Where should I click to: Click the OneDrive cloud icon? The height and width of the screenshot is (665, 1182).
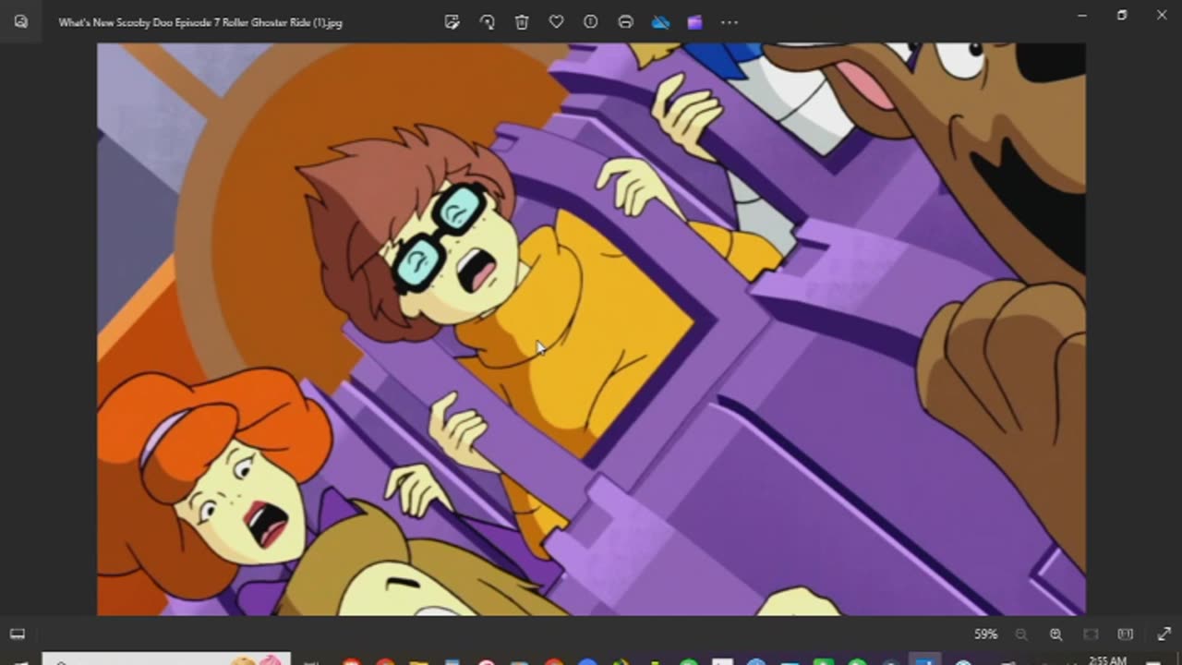tap(660, 21)
